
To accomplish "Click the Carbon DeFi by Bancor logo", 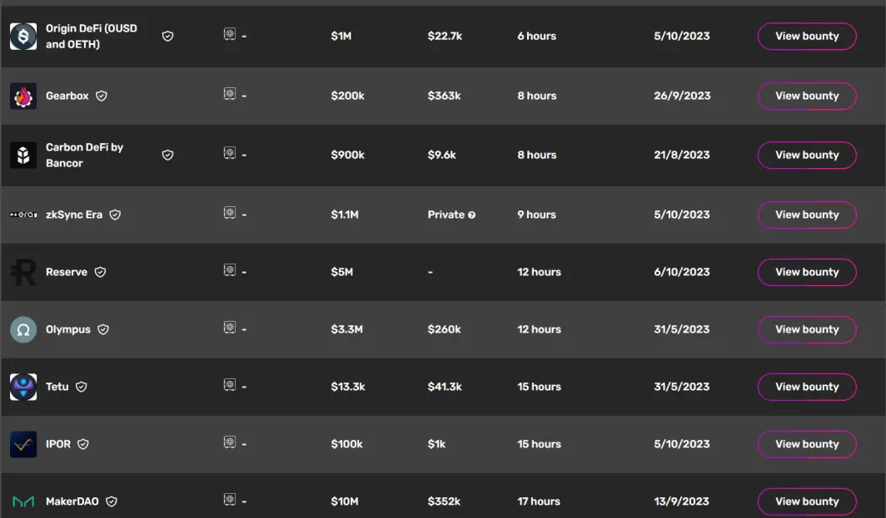I will 23,155.
